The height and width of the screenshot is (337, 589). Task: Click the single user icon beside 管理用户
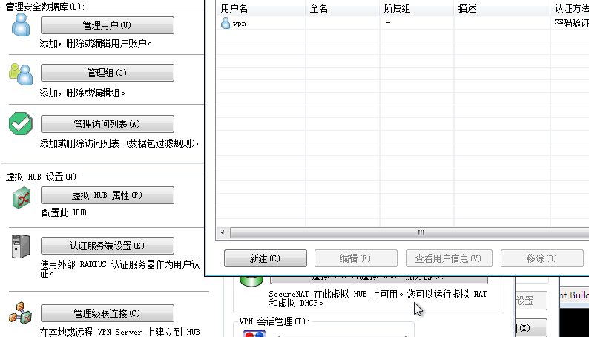[x=21, y=24]
